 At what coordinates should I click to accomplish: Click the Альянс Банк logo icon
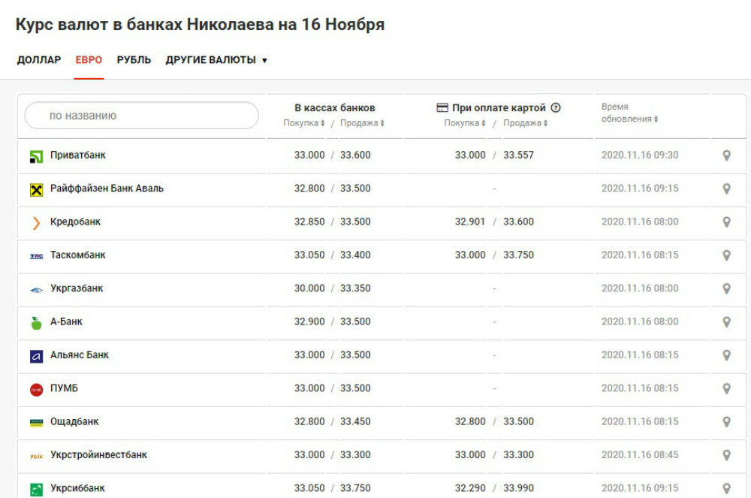coord(36,356)
